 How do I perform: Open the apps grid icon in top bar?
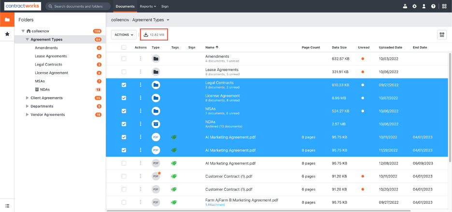pos(444,6)
